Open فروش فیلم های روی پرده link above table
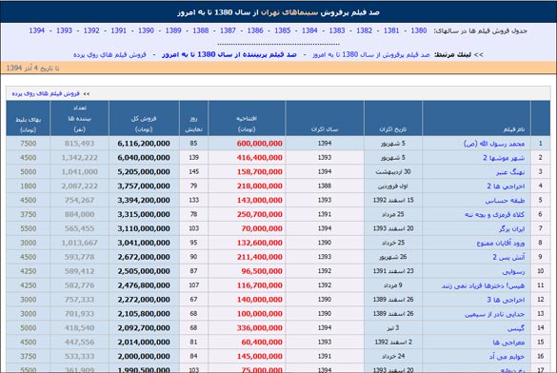The height and width of the screenshot is (373, 557). [x=46, y=93]
